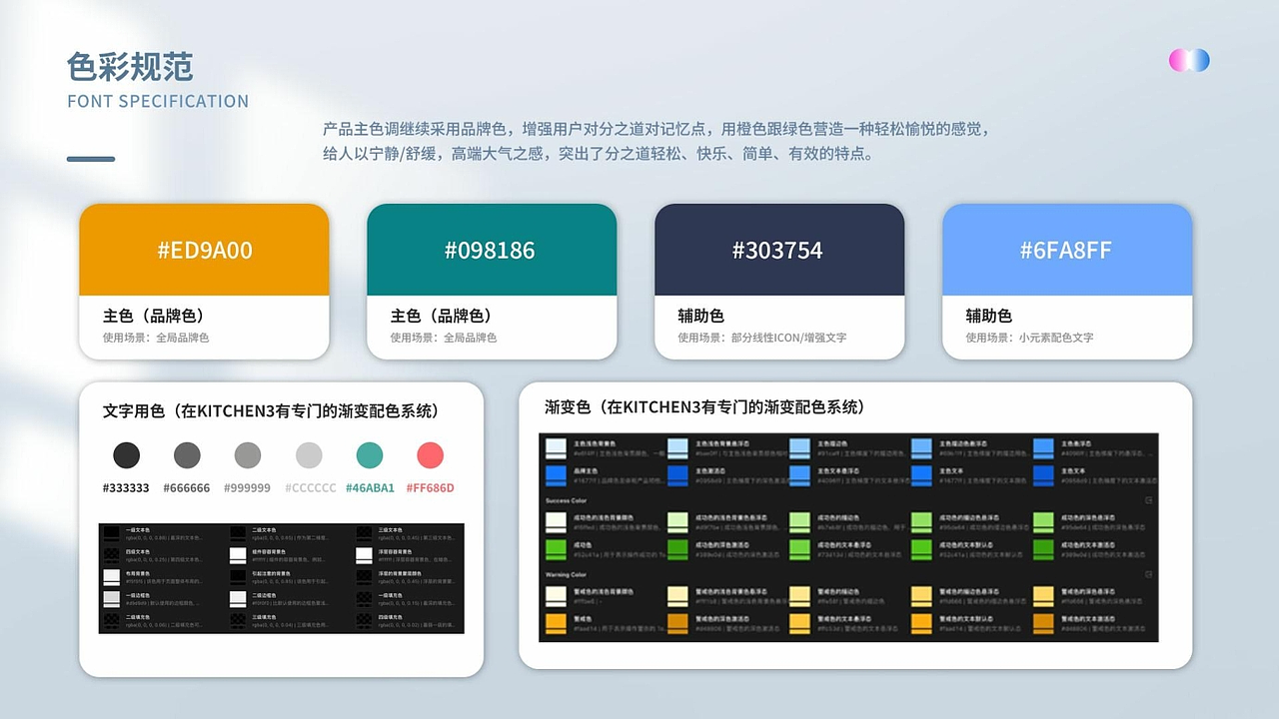Image resolution: width=1279 pixels, height=719 pixels.
Task: Click the description line starting with 产品主色调
Action: (x=656, y=129)
